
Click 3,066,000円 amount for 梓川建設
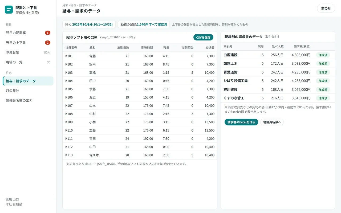point(301,89)
